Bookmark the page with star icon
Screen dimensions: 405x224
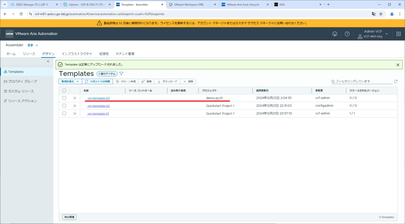pyautogui.click(x=381, y=14)
